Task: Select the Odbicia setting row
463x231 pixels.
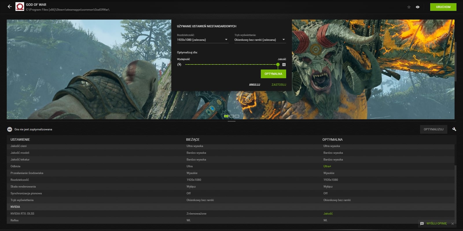Action: [230, 166]
